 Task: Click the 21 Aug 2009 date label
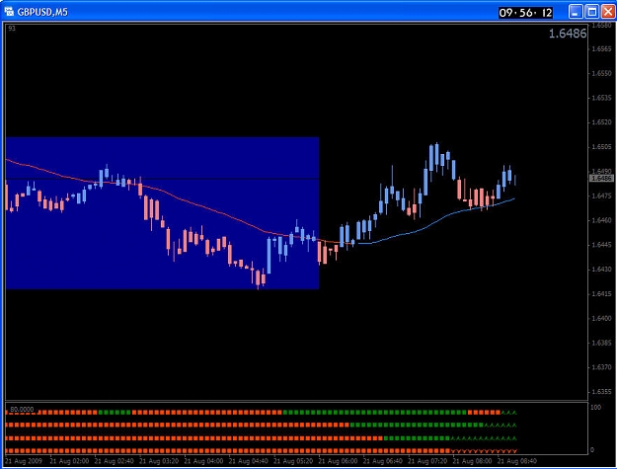click(x=24, y=461)
